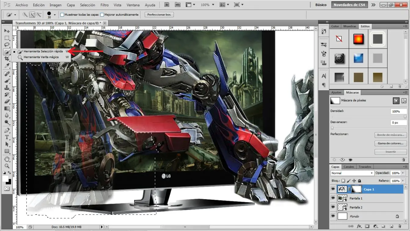Expand more workspaces chevron
The width and height of the screenshot is (410, 231).
(373, 5)
